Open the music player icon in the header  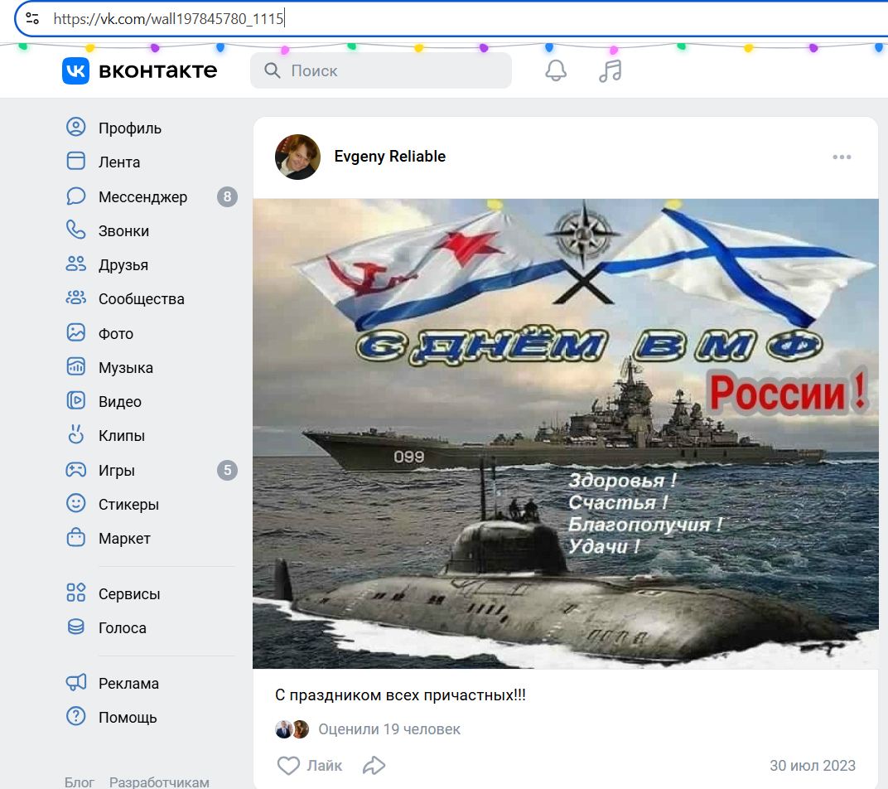coord(611,71)
